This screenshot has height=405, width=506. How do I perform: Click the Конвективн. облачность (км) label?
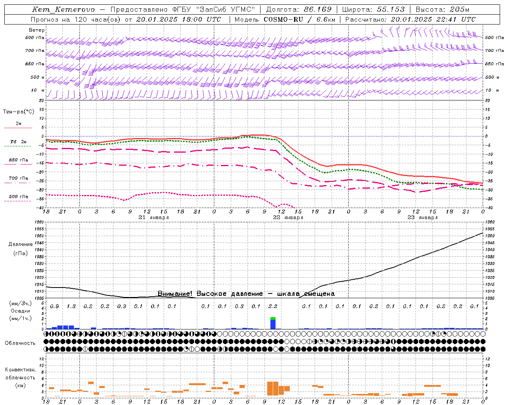tap(21, 378)
